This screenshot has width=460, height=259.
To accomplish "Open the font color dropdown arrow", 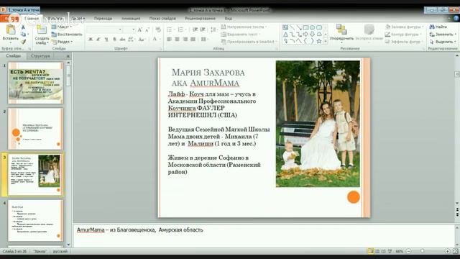I will [160, 40].
